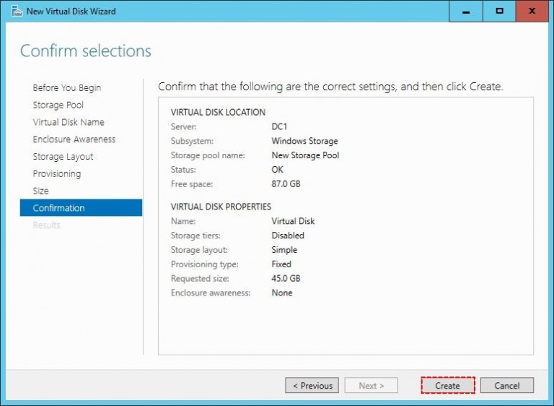The width and height of the screenshot is (554, 406).
Task: Go to the Enclosure Awareness step
Action: pyautogui.click(x=74, y=139)
